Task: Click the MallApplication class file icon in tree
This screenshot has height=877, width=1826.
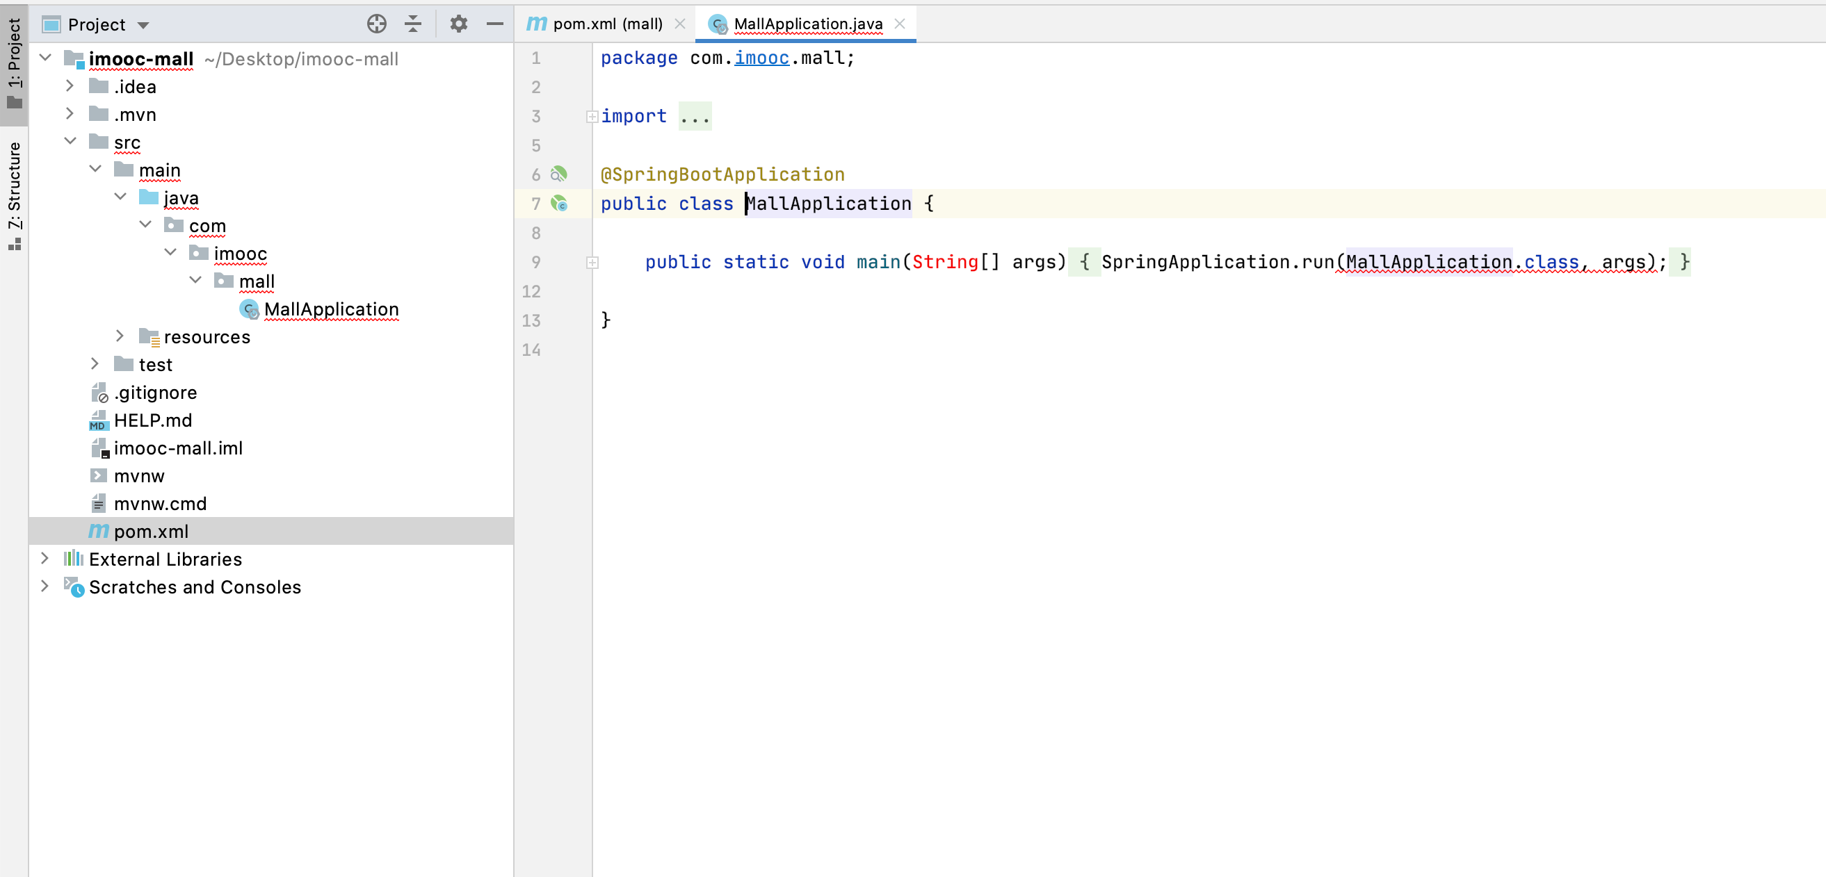Action: pos(249,309)
